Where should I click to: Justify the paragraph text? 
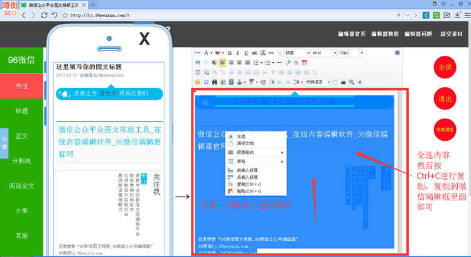pyautogui.click(x=247, y=63)
